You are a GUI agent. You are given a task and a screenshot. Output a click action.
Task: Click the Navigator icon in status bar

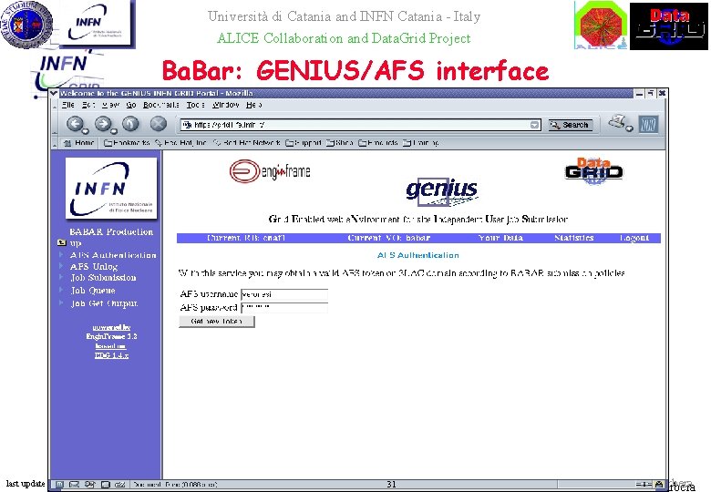[x=59, y=485]
